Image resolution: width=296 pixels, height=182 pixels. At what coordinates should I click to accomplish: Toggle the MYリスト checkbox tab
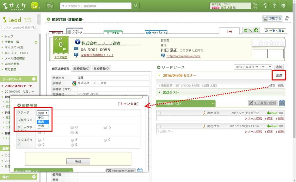coord(56,33)
